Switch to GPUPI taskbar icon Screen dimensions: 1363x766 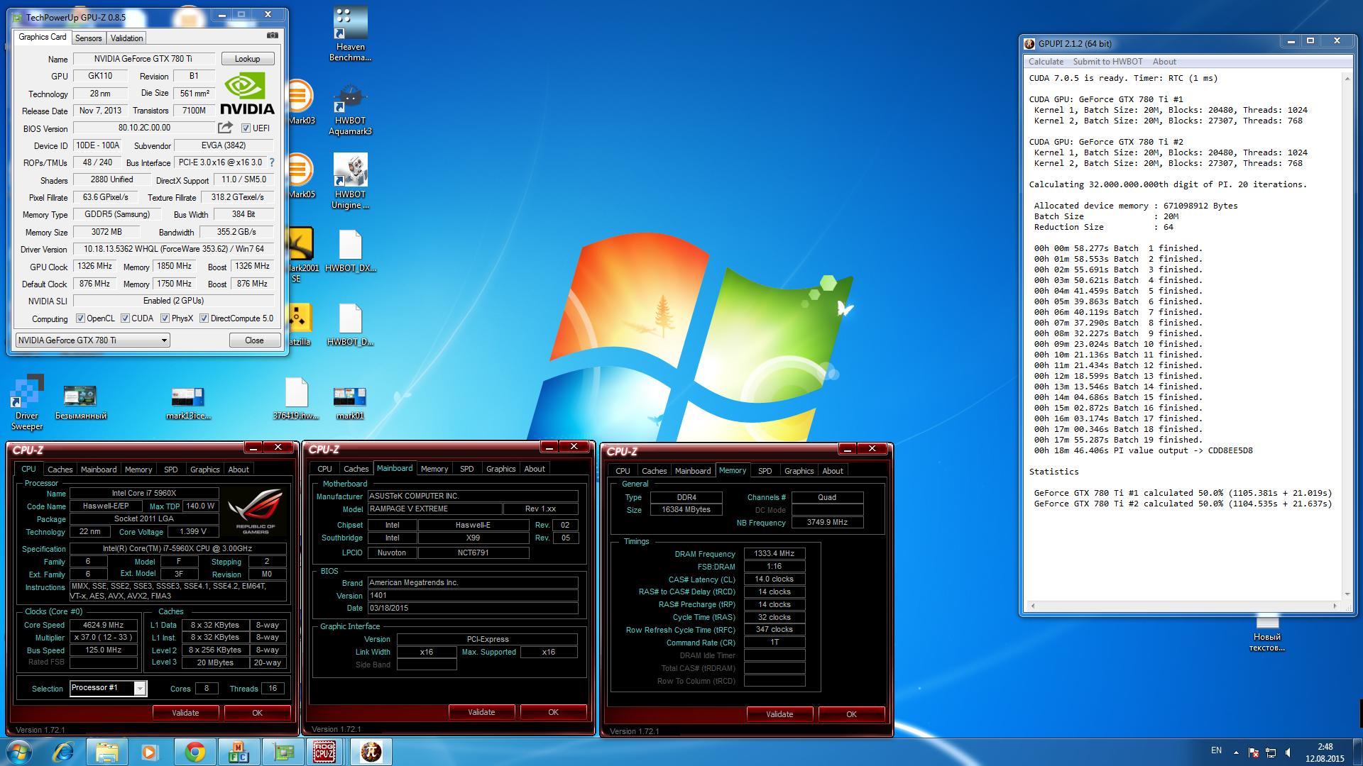[x=371, y=752]
